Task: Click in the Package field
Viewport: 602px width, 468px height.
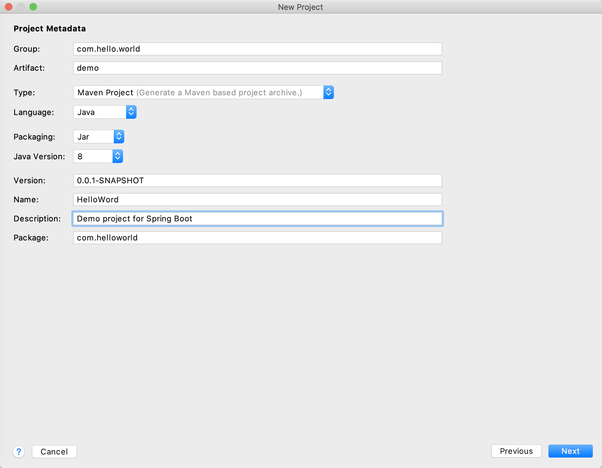Action: [x=257, y=238]
